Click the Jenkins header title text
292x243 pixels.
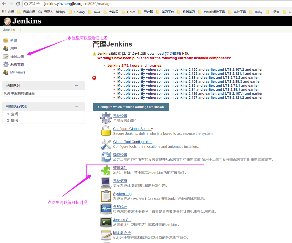point(27,21)
